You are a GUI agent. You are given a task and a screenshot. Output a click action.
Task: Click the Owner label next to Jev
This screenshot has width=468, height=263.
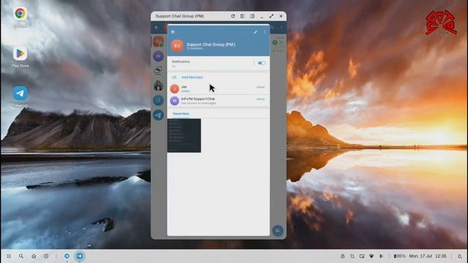click(x=260, y=87)
